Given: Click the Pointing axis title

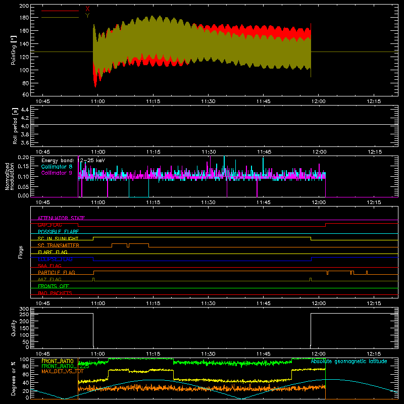Looking at the screenshot, I should tap(14, 50).
